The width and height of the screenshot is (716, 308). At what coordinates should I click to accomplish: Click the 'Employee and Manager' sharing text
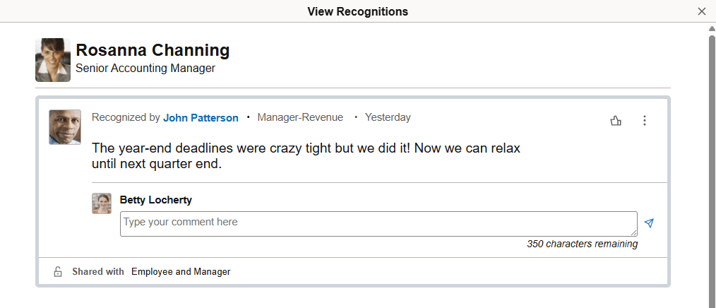[181, 272]
